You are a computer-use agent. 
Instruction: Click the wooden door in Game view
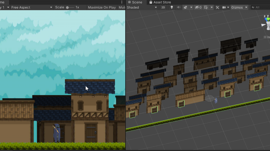[x=91, y=133]
